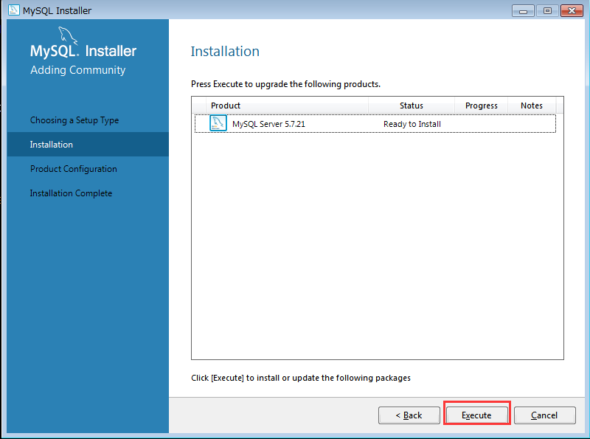Open the Product Configuration step
This screenshot has width=590, height=439.
click(73, 169)
